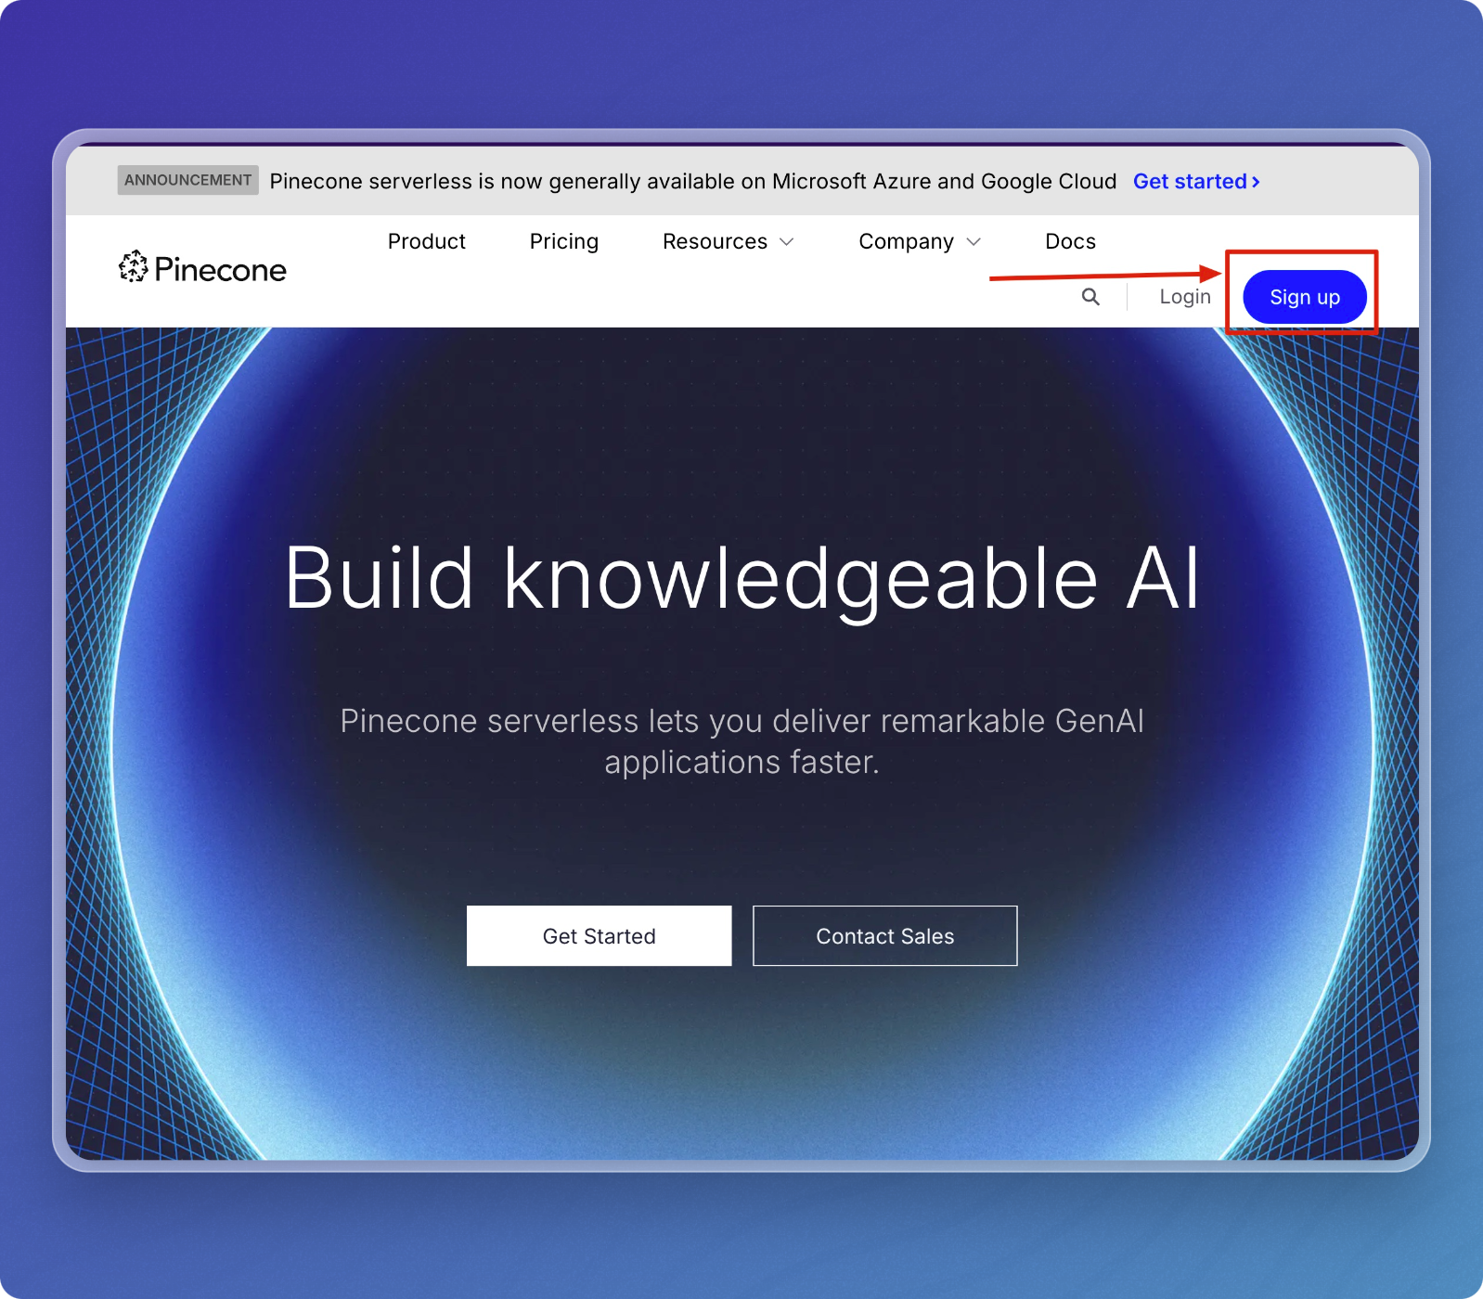Screen dimensions: 1483x1299
Task: Click the ANNOUNCEMENT badge
Action: [187, 180]
